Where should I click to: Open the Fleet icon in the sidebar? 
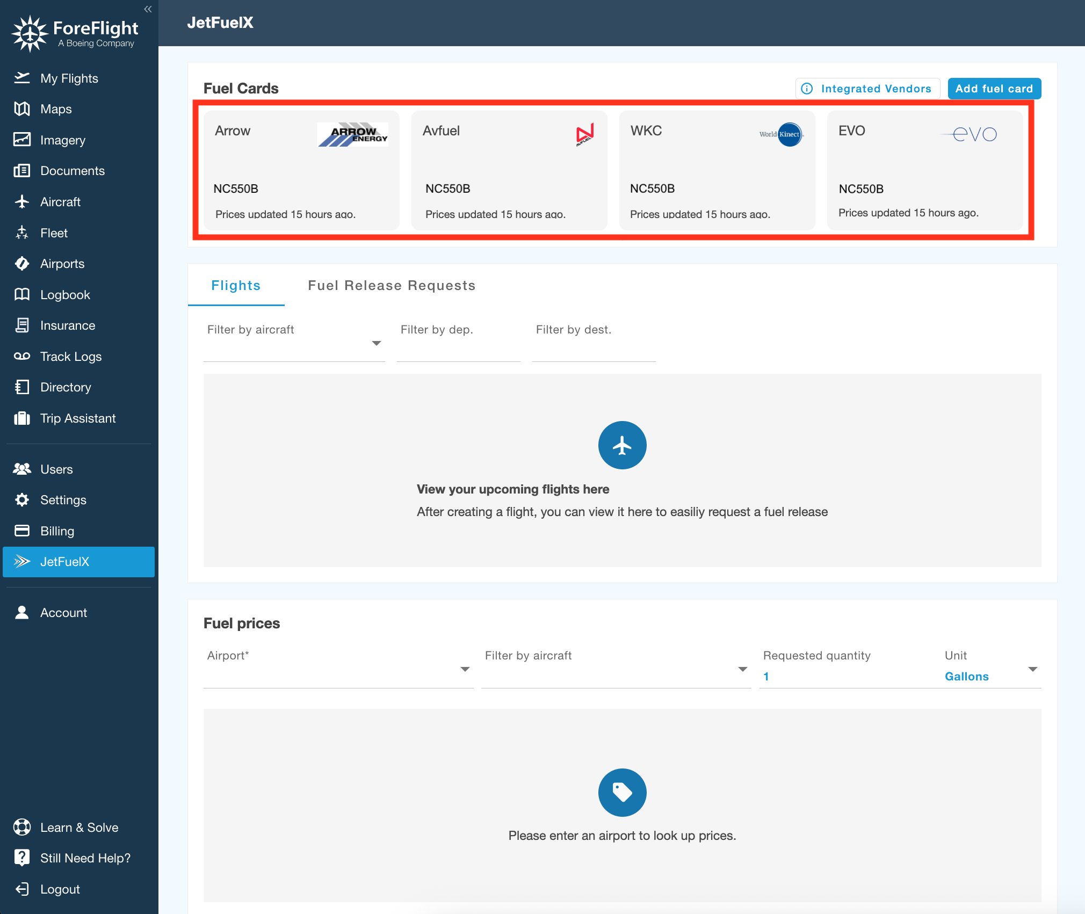(22, 233)
